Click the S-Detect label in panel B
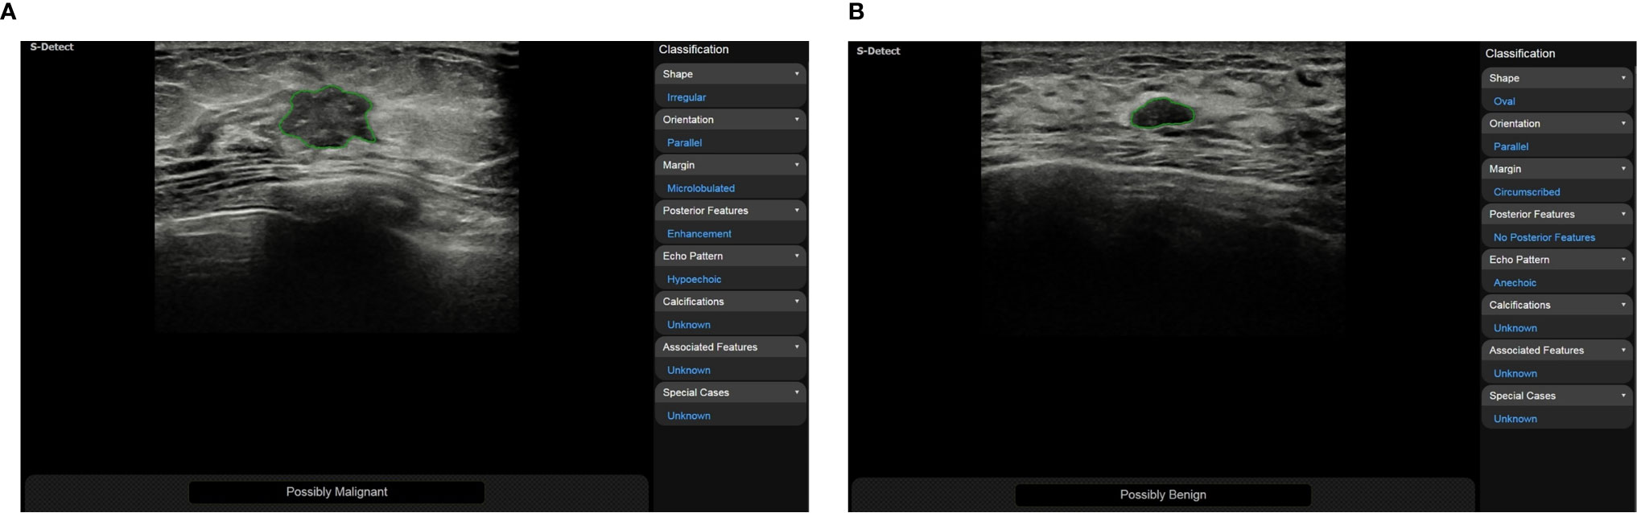Viewport: 1637px width, 513px height. click(878, 51)
